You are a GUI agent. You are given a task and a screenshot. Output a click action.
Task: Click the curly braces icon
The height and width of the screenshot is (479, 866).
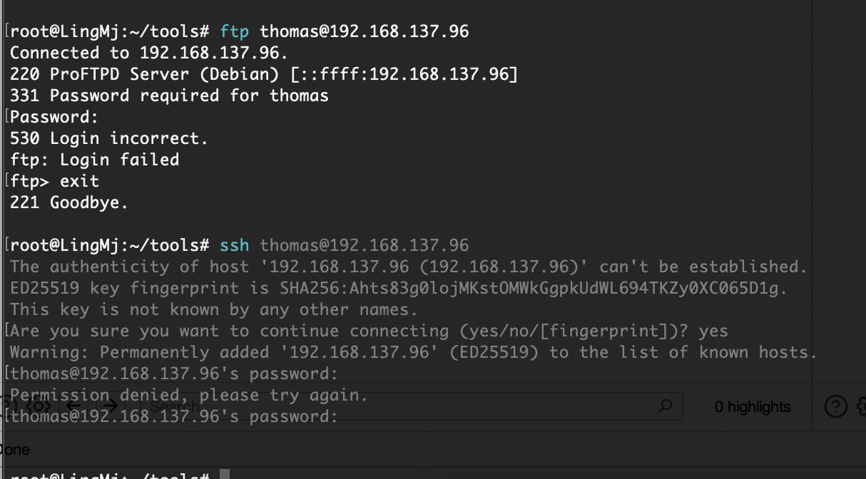pos(39,406)
